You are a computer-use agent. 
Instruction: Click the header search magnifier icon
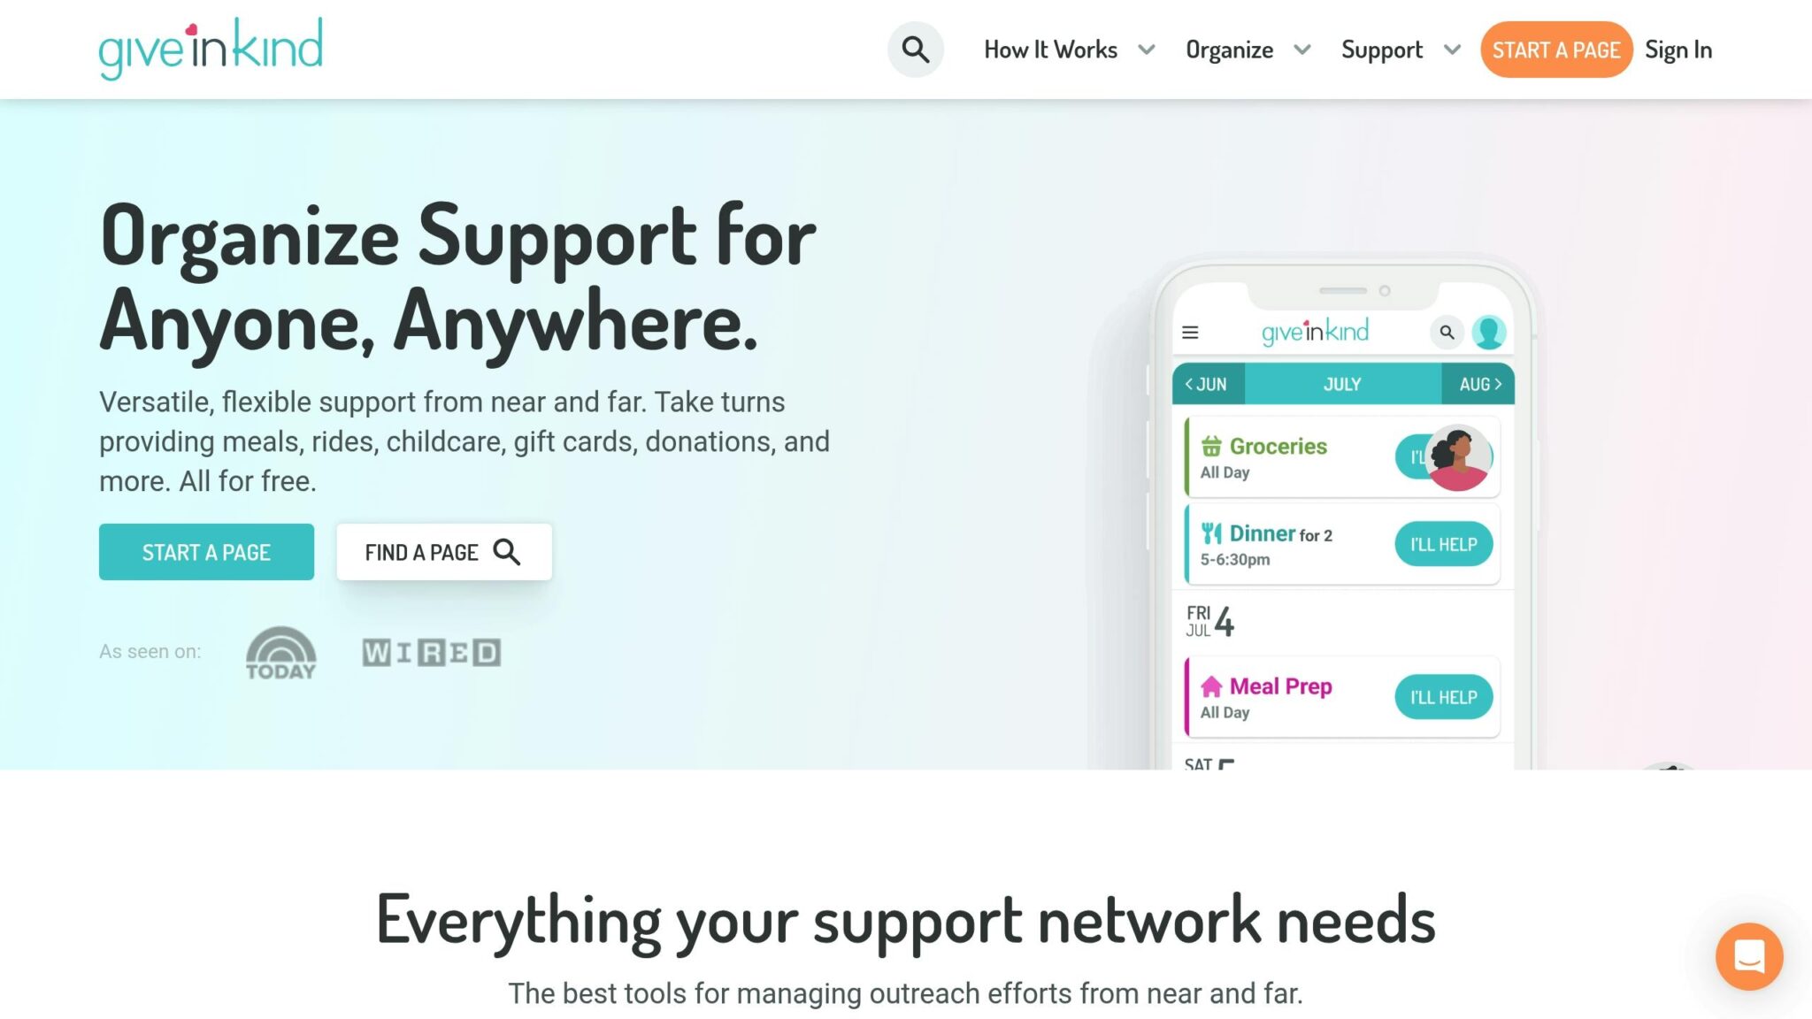915,50
